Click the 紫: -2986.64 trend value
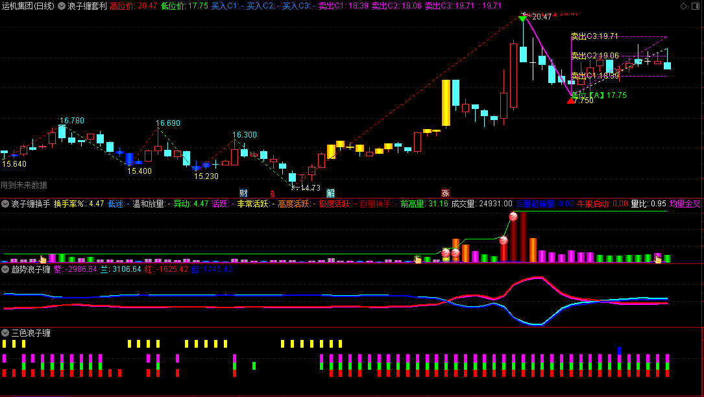 tap(75, 269)
